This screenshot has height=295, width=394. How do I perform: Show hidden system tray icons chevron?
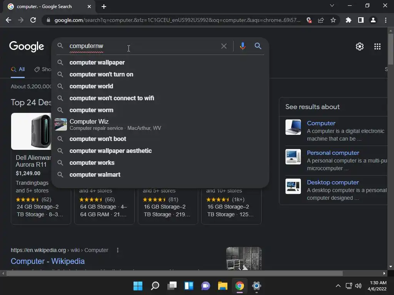coord(338,286)
